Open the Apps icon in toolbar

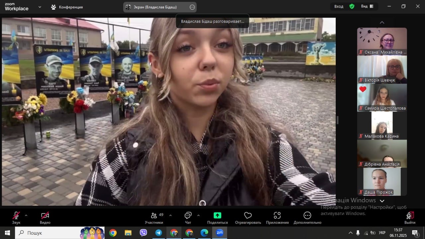[277, 215]
